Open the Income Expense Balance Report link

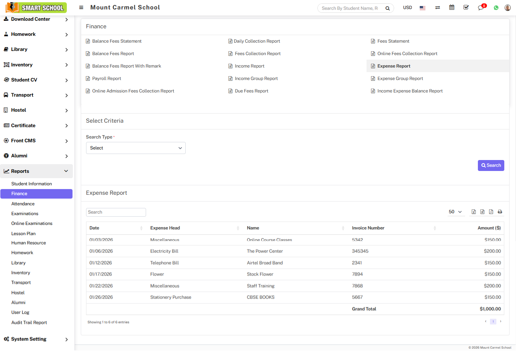[x=410, y=91]
